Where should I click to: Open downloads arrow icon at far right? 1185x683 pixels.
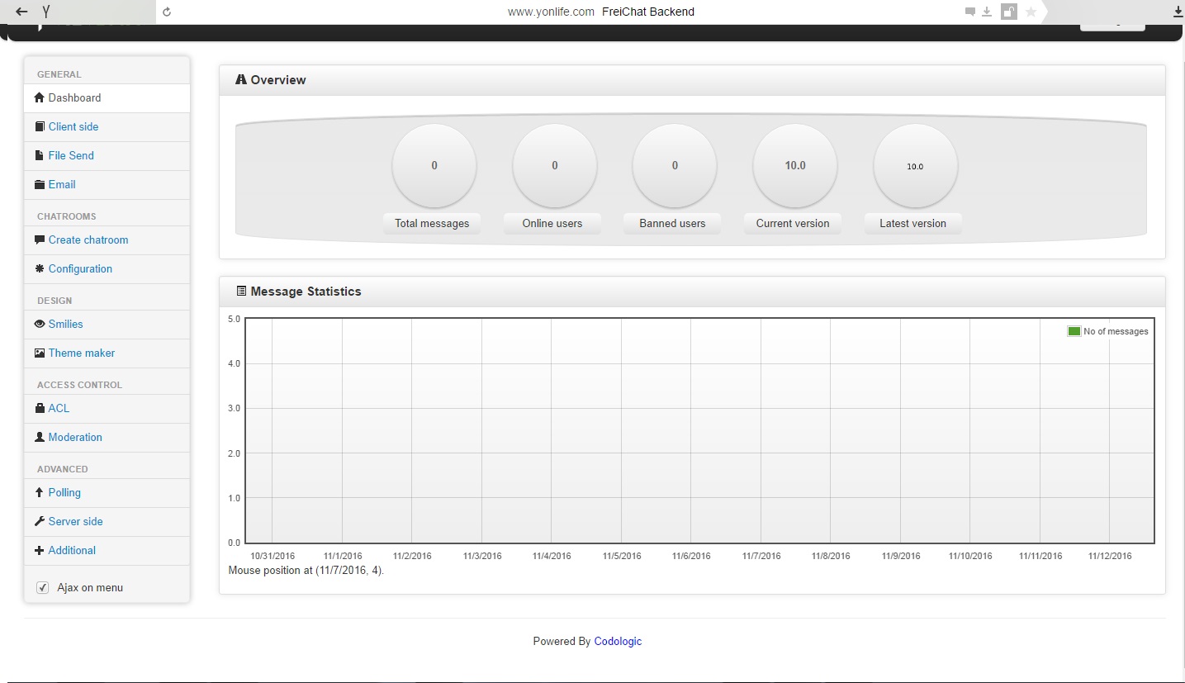pos(1178,12)
